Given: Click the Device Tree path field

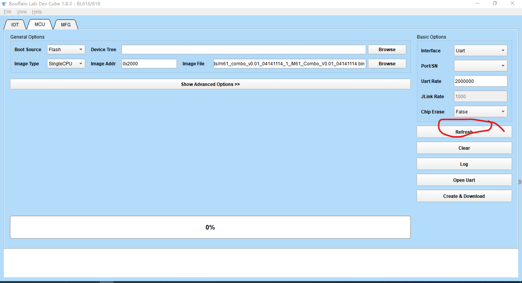Looking at the screenshot, I should click(x=244, y=50).
